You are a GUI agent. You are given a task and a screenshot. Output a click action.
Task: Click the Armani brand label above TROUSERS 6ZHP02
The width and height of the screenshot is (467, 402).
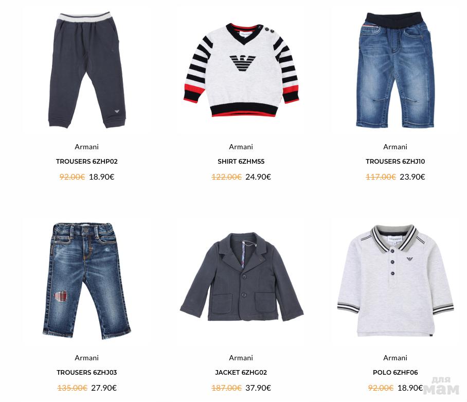coord(87,147)
